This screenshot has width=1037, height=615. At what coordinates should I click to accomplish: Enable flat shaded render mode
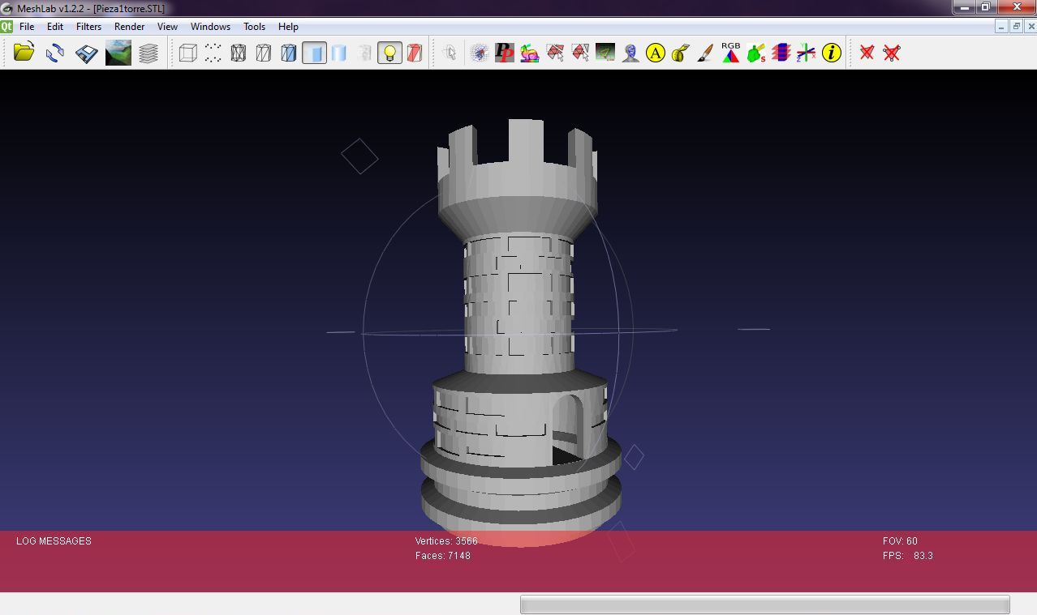pos(314,53)
